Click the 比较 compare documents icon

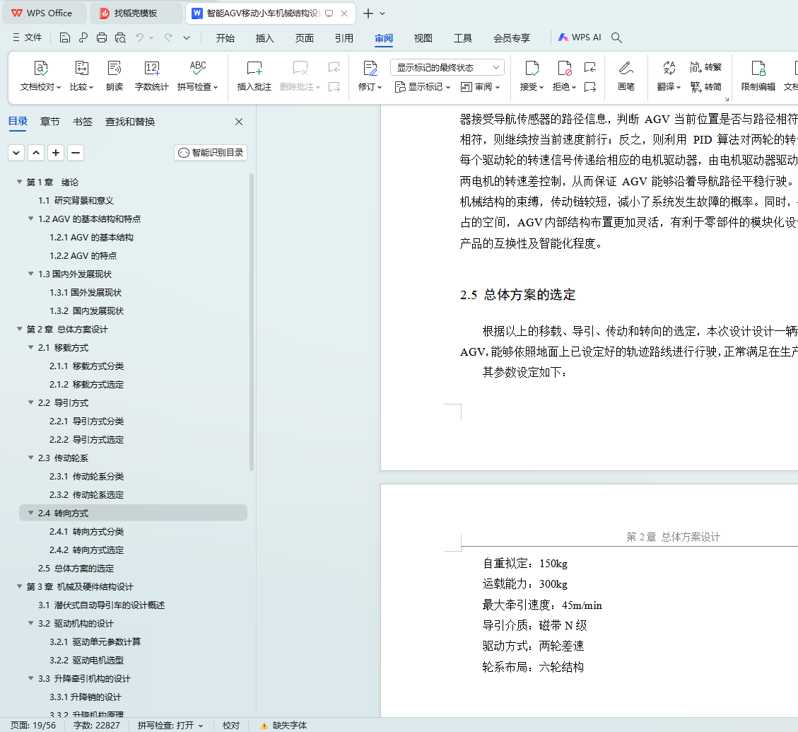point(81,68)
